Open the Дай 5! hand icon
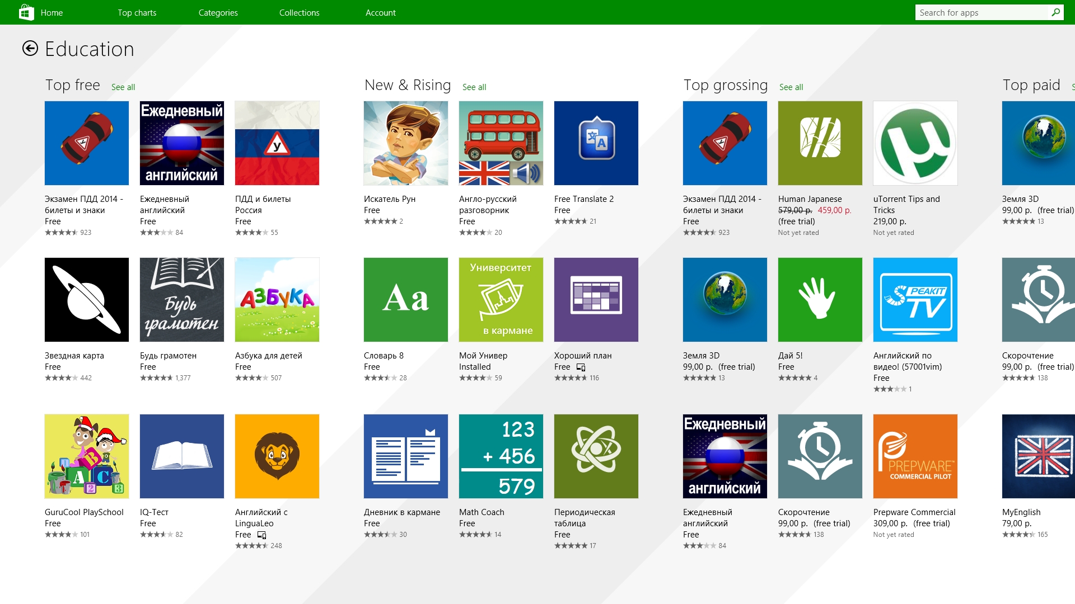 click(820, 300)
